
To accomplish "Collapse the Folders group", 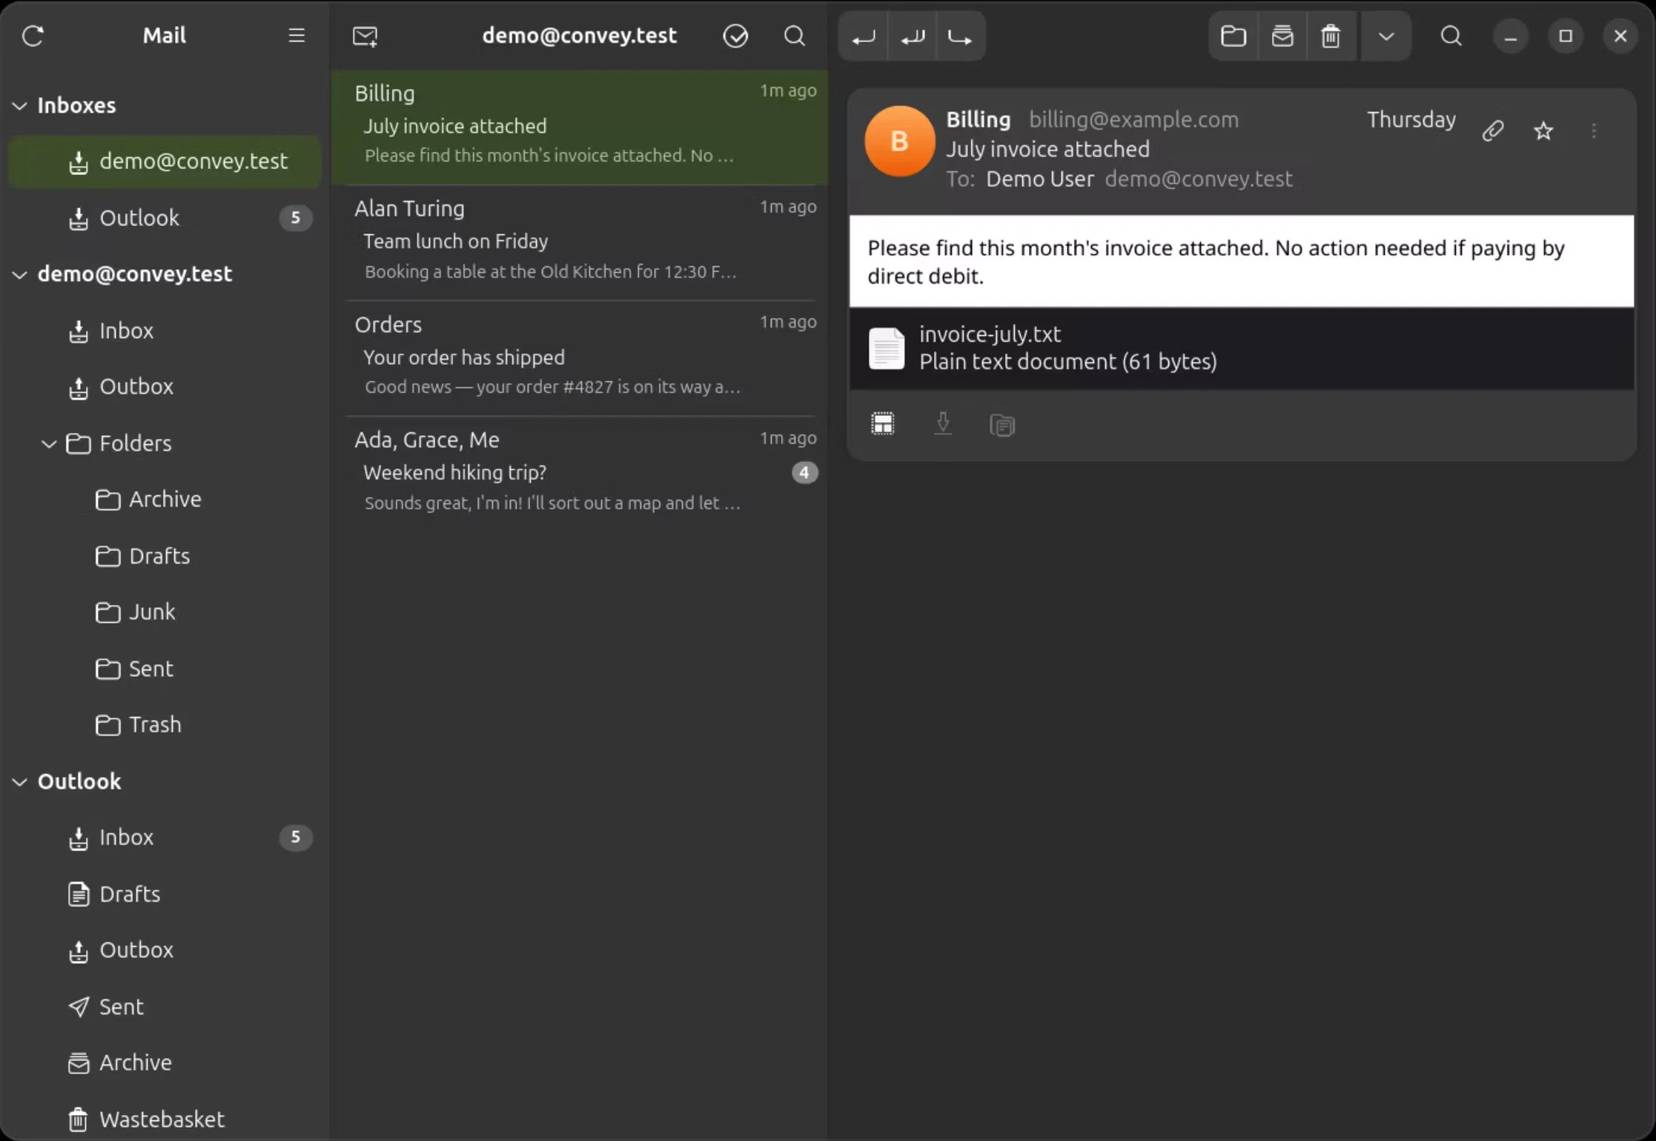I will coord(49,444).
